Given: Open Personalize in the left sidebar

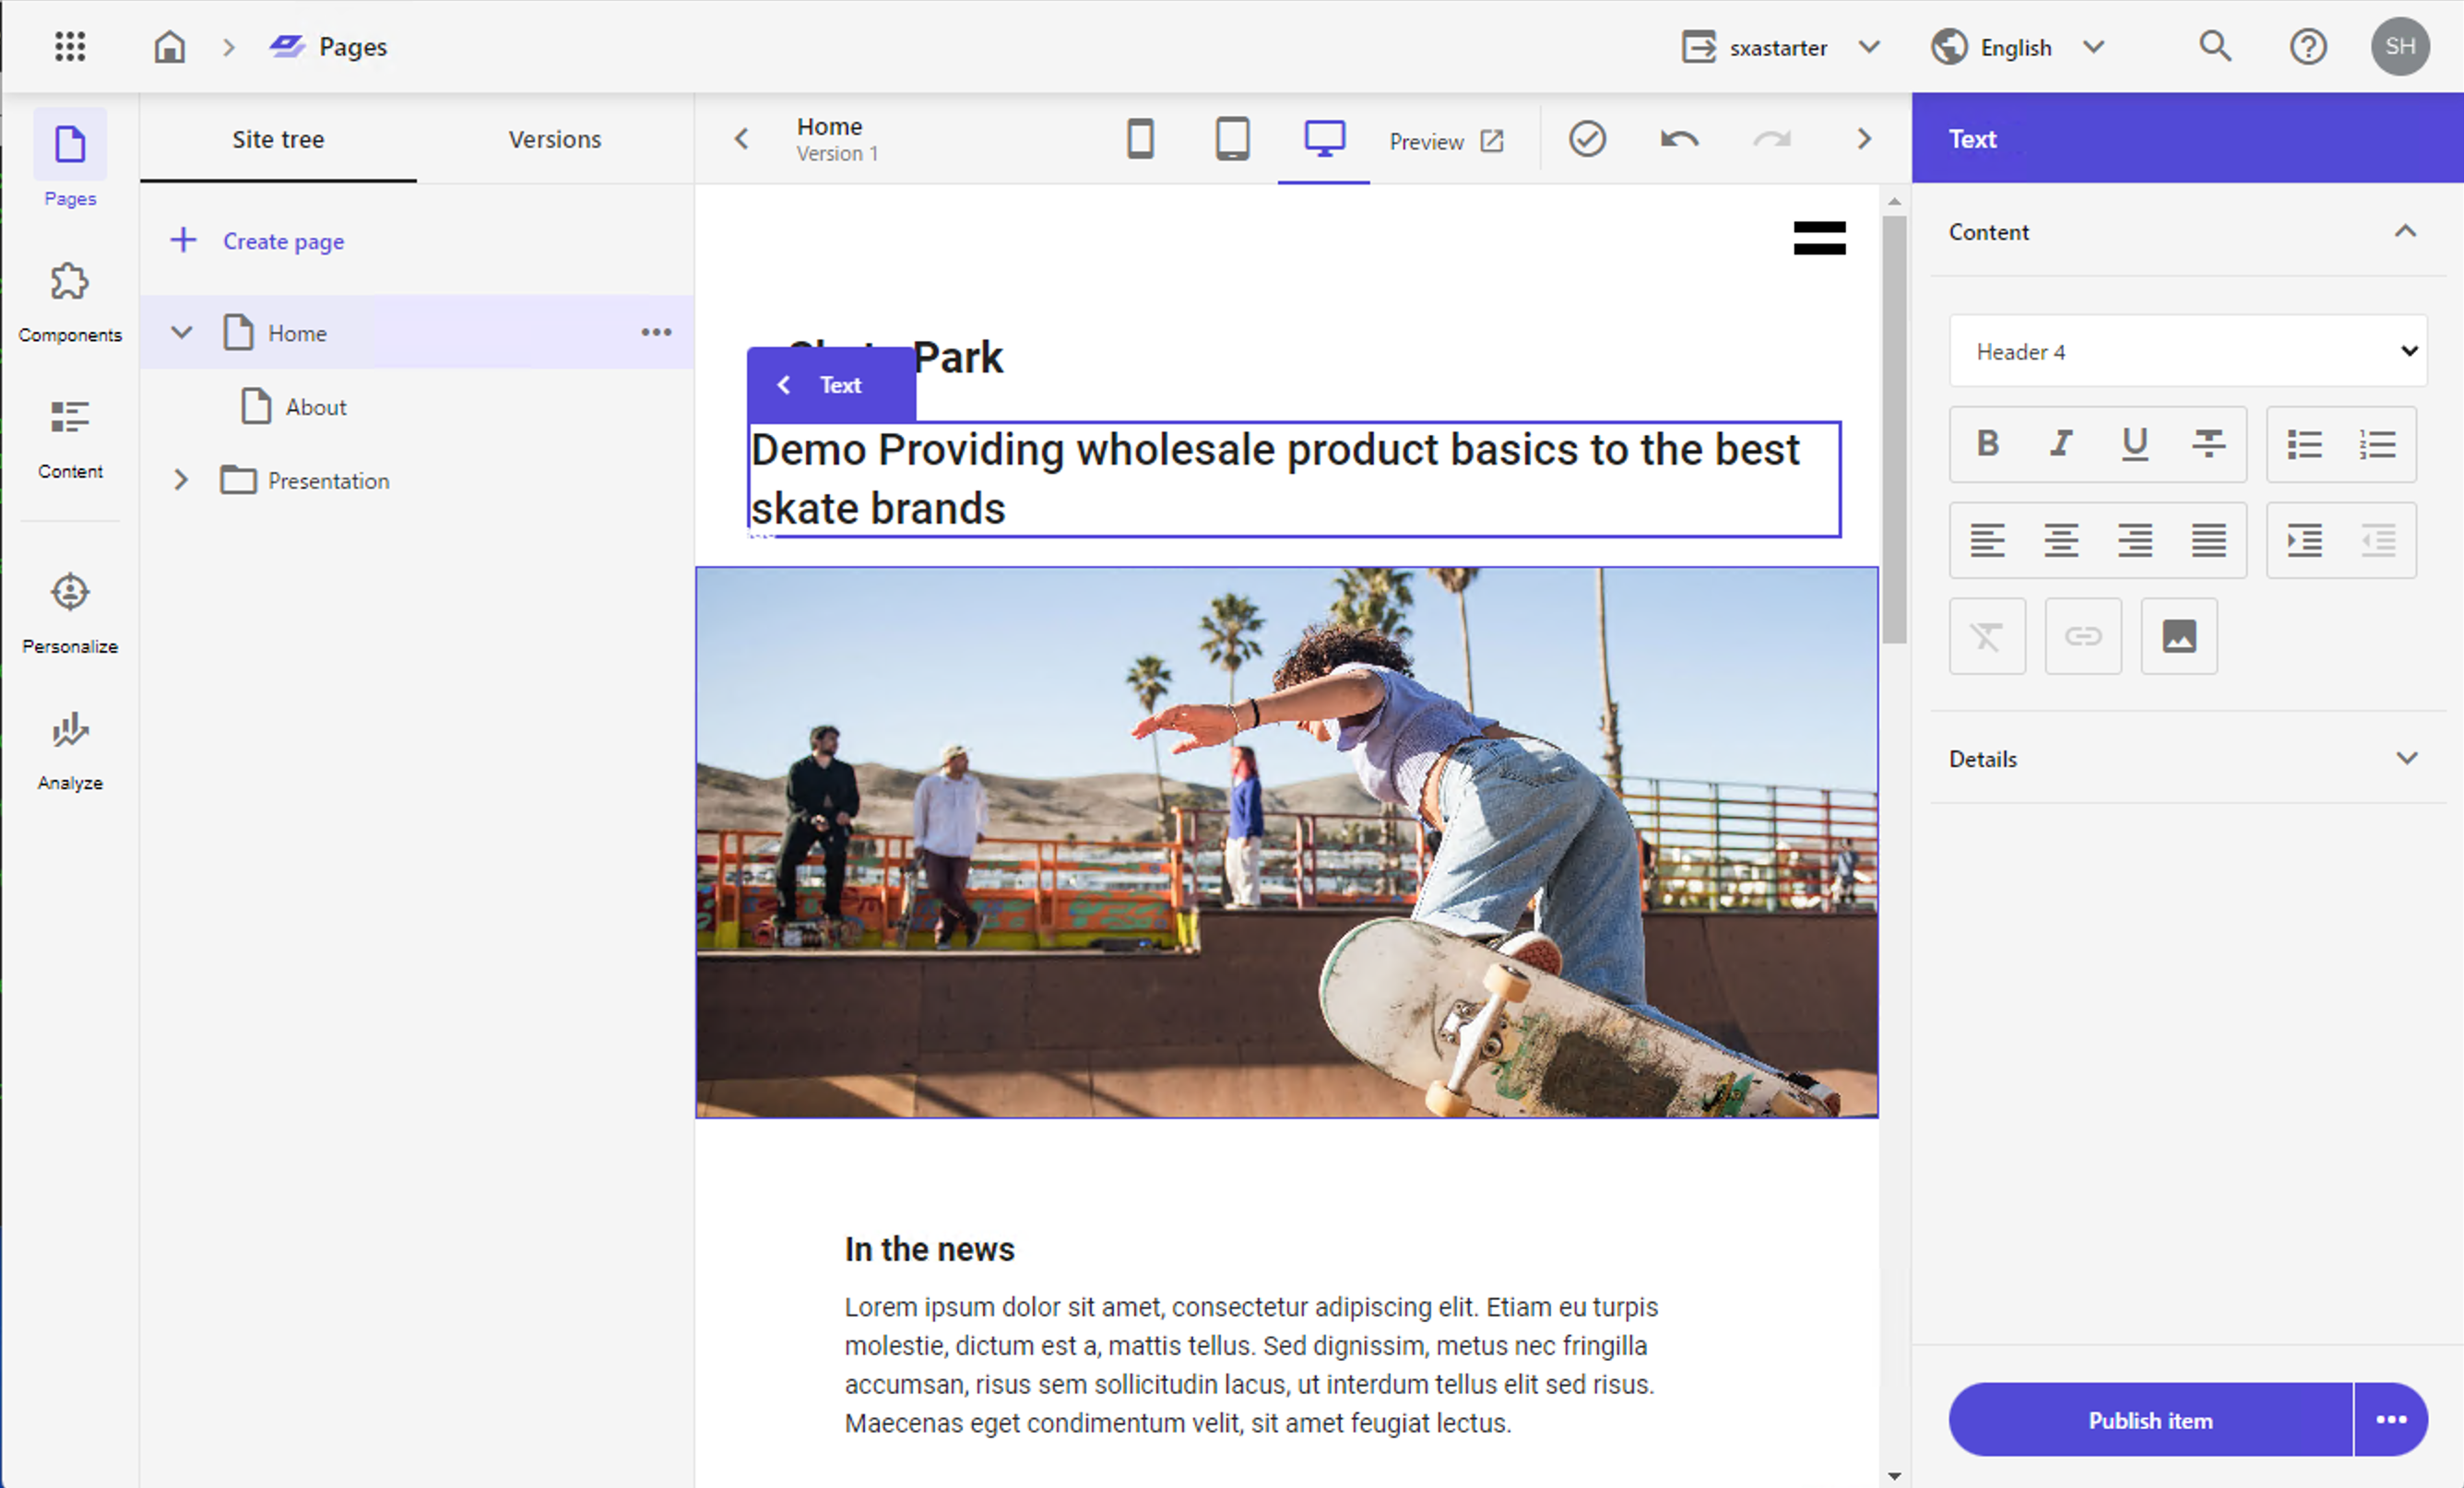Looking at the screenshot, I should point(70,612).
